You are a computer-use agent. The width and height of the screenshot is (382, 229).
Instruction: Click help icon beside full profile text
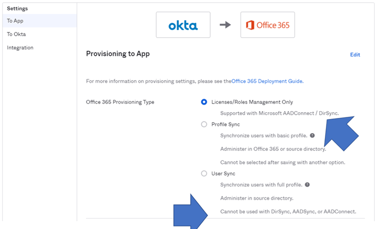307,184
